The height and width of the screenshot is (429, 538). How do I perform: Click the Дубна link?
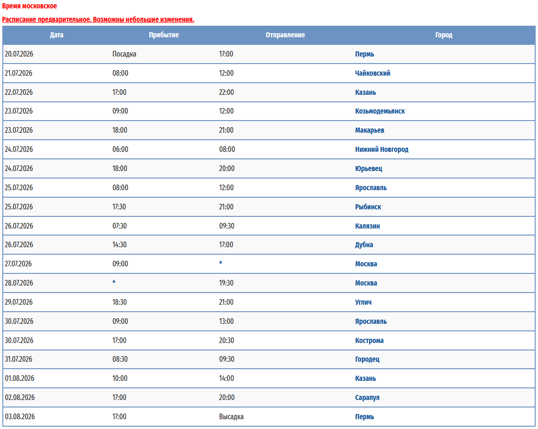(x=364, y=245)
